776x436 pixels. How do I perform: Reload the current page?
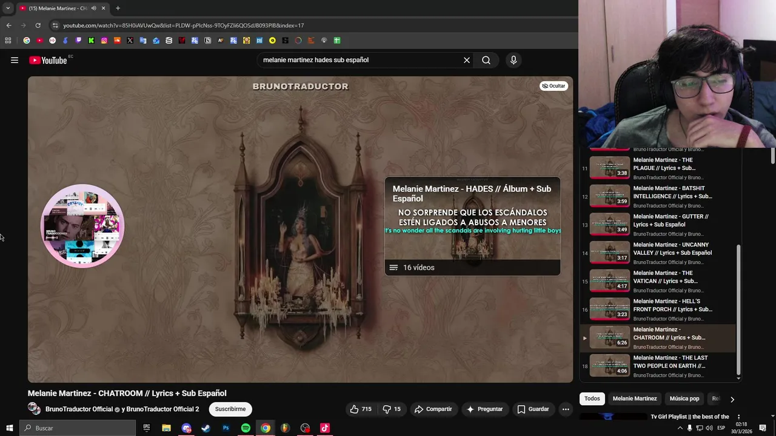38,25
